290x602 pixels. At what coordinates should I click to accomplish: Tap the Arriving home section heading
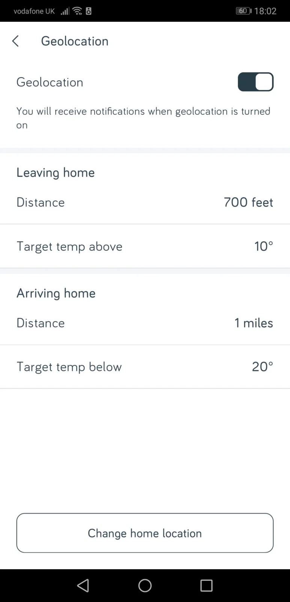(56, 293)
